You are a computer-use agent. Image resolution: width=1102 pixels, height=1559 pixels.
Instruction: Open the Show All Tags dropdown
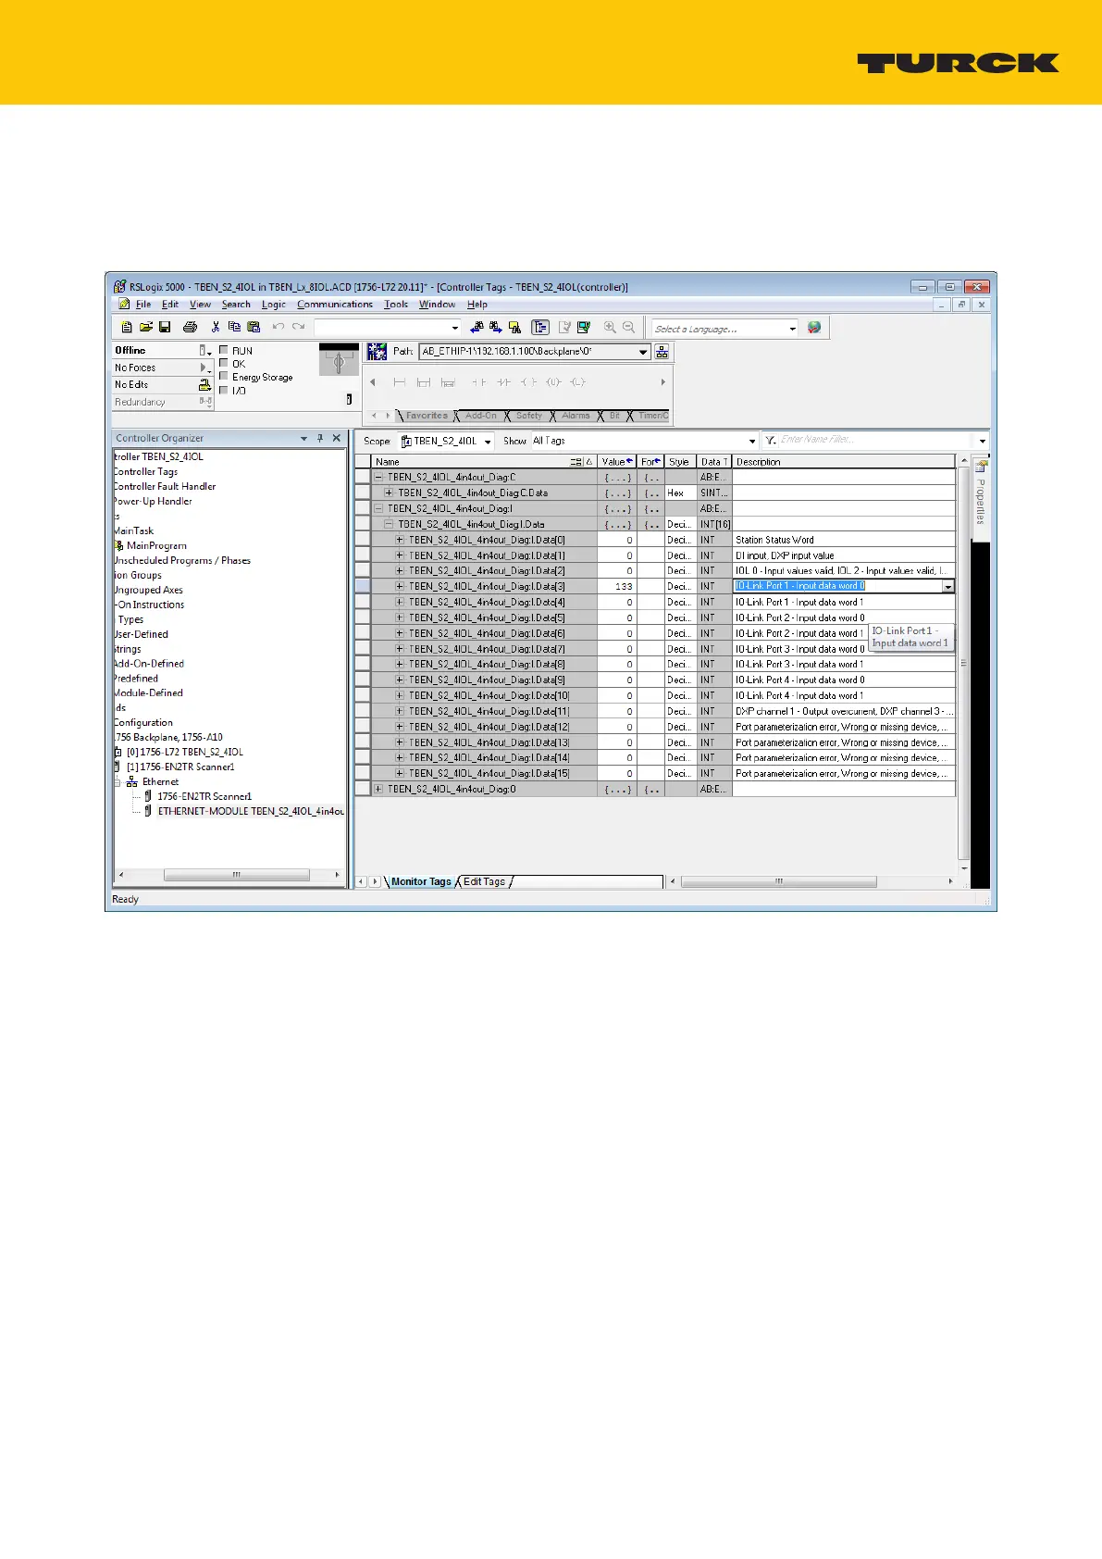tap(751, 441)
